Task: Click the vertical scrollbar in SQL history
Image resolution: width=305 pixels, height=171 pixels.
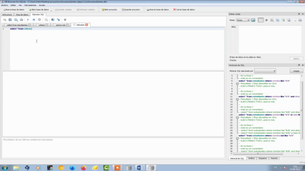Action: tap(302, 110)
